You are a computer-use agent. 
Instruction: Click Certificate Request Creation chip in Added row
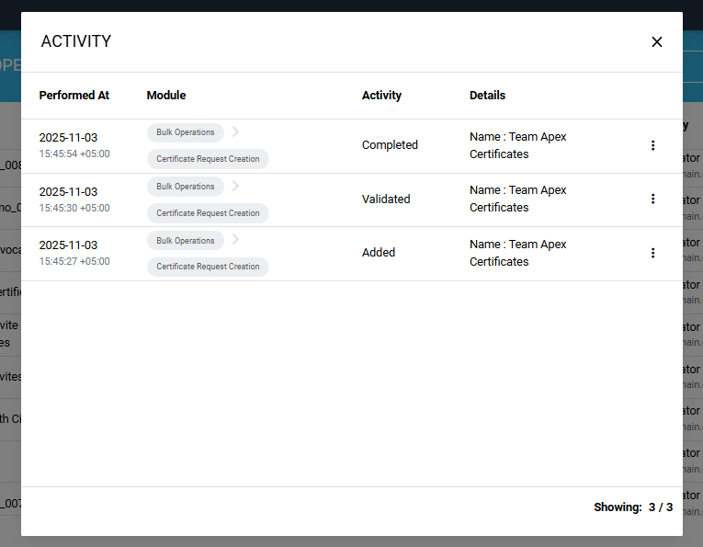click(x=208, y=267)
